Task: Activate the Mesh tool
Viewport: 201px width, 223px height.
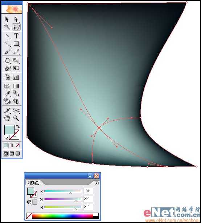Action: pyautogui.click(x=7, y=86)
